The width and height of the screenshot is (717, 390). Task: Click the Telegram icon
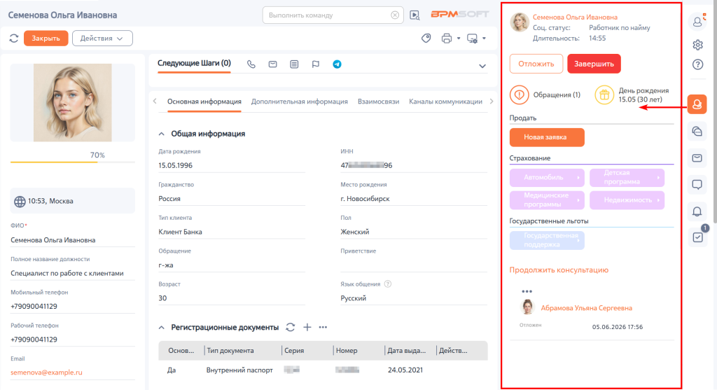click(x=337, y=64)
